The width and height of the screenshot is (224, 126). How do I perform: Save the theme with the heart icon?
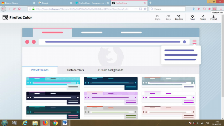click(x=192, y=17)
